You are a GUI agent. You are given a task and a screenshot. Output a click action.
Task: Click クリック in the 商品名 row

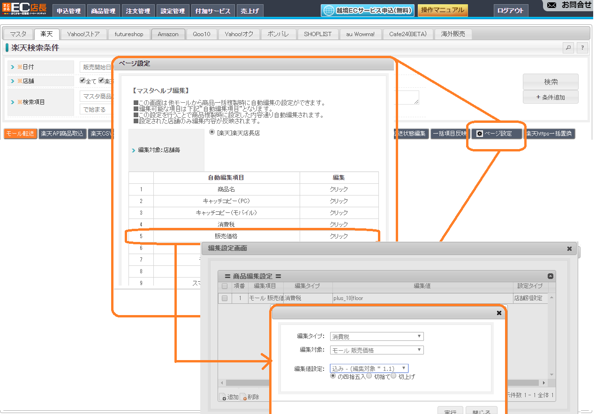click(x=339, y=189)
